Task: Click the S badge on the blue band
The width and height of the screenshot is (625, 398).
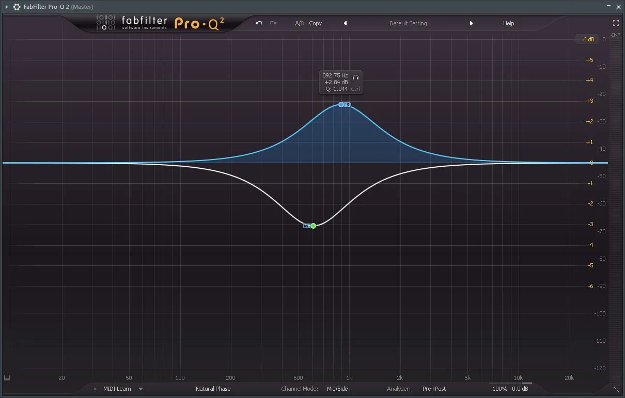Action: 348,104
